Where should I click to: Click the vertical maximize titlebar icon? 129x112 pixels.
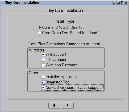click(122, 3)
